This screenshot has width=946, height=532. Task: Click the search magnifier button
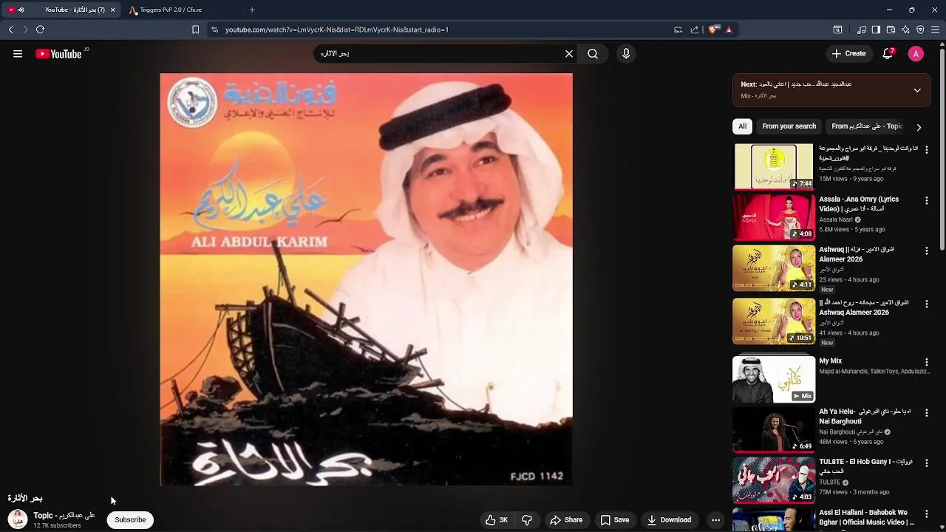(x=593, y=54)
